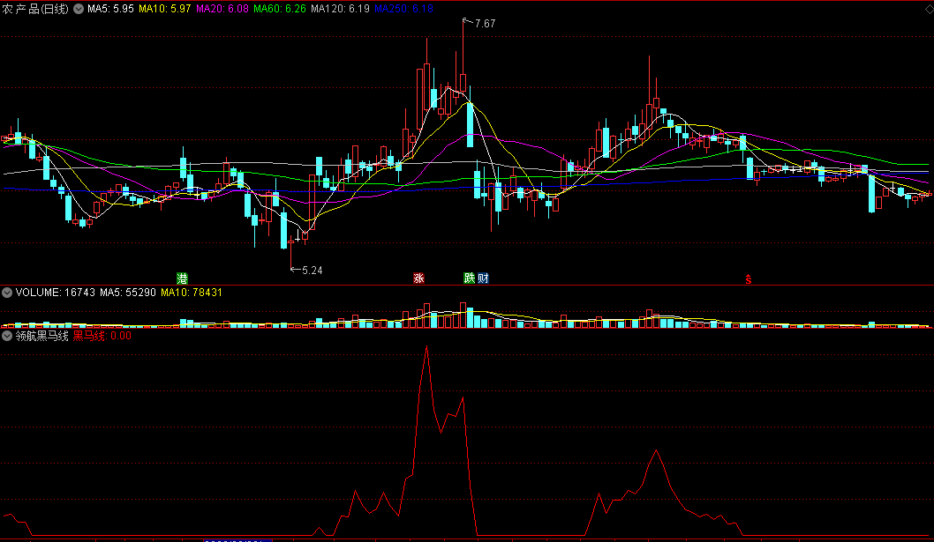Click the 领航黑马线 indicator name
The height and width of the screenshot is (542, 934).
coord(42,336)
